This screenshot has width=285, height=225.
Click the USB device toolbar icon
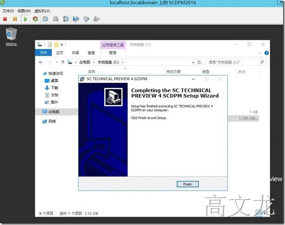[96, 19]
